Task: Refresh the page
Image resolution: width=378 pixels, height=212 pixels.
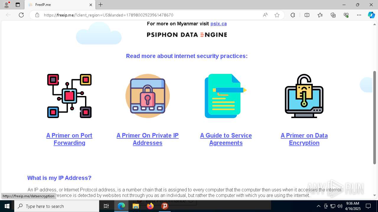Action: 21,15
